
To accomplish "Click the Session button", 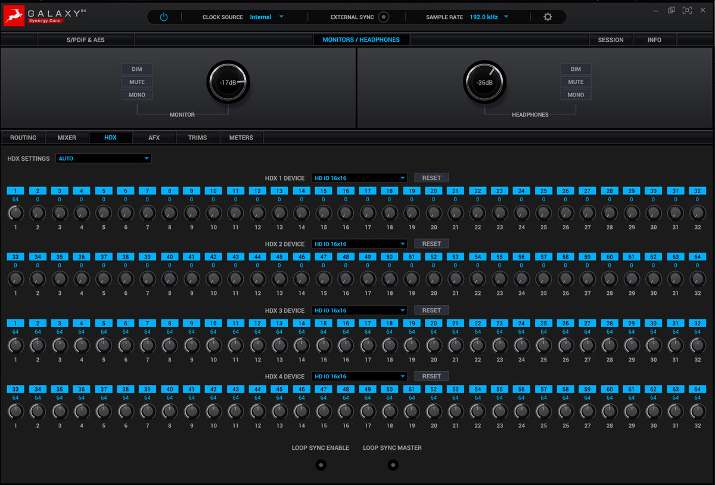I will (611, 40).
